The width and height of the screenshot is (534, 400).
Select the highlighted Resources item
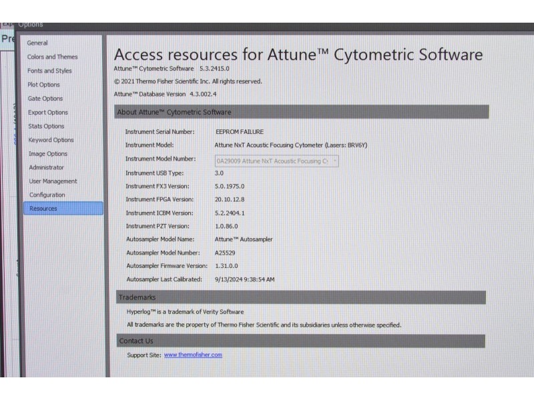click(63, 209)
